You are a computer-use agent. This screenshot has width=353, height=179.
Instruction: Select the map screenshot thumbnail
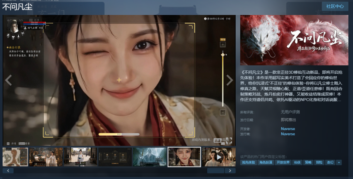tap(15, 157)
